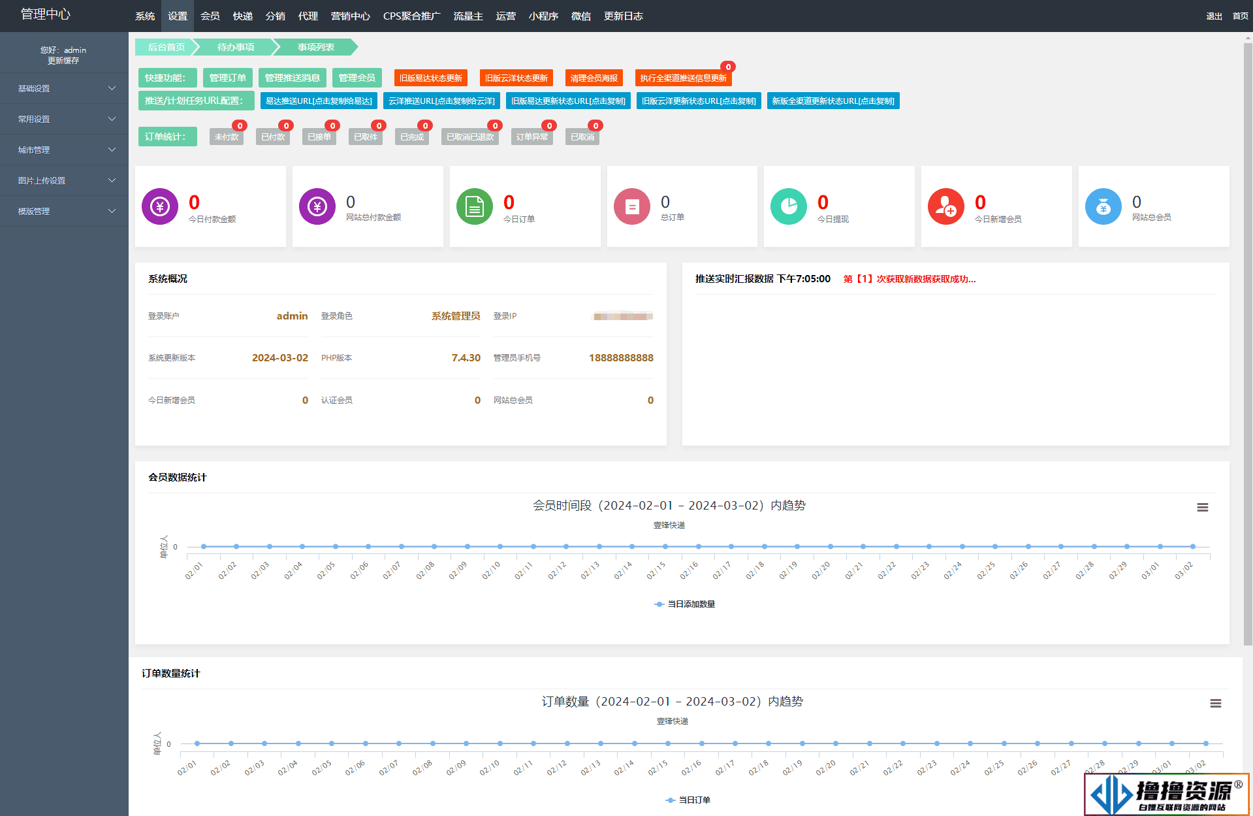Click the 退出 logout link
Image resolution: width=1253 pixels, height=816 pixels.
click(1214, 16)
